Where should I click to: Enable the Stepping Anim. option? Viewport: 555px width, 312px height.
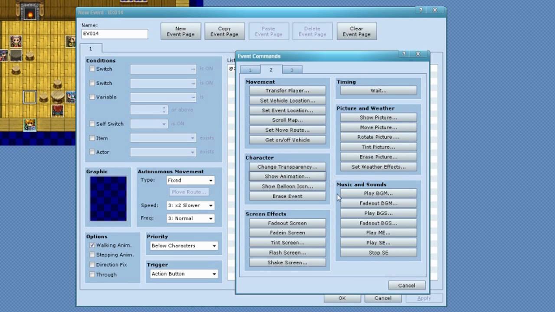92,255
